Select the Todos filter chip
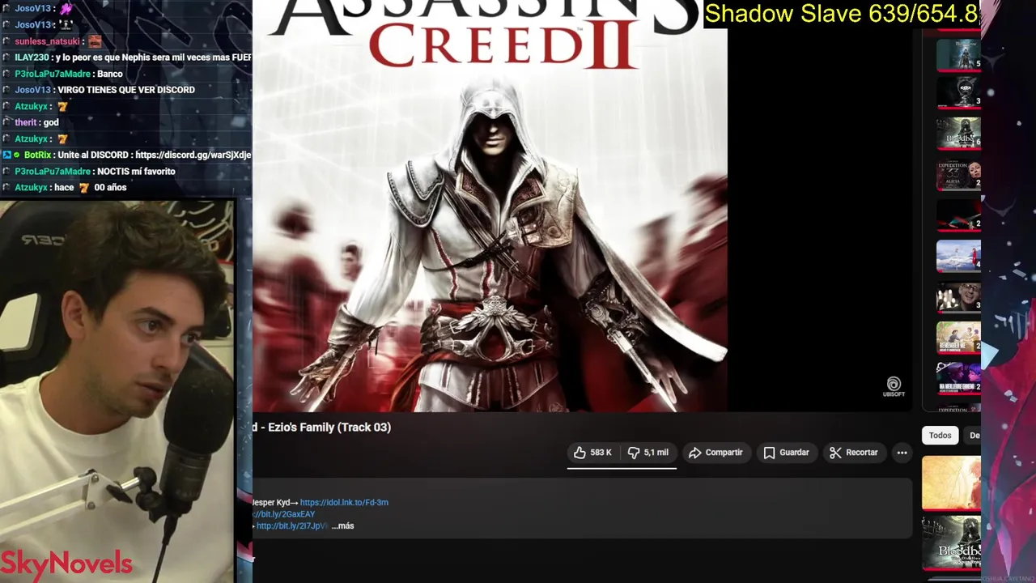1036x583 pixels. pos(940,436)
